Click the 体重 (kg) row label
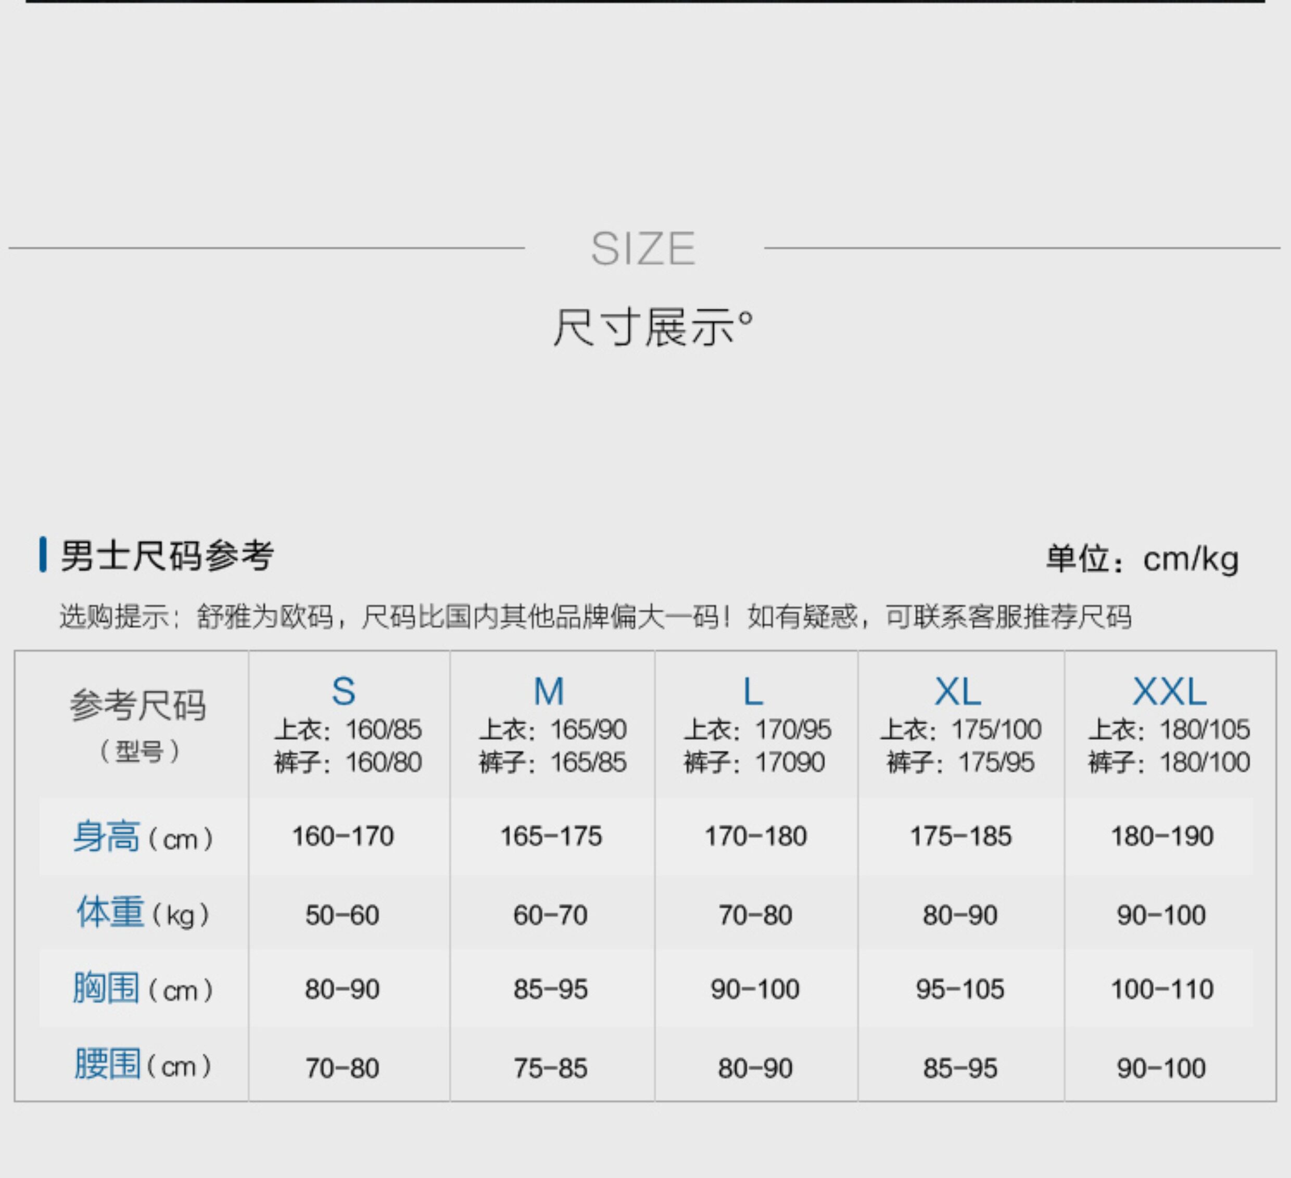Image resolution: width=1291 pixels, height=1178 pixels. pyautogui.click(x=142, y=914)
